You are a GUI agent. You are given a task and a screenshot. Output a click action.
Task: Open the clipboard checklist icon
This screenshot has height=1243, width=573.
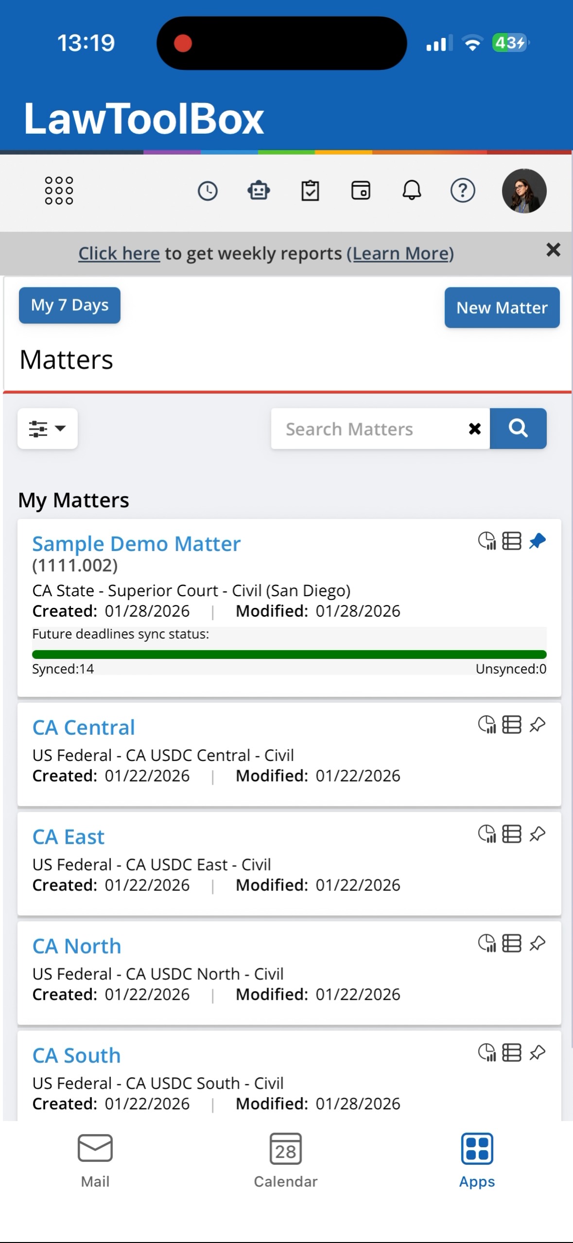[310, 190]
